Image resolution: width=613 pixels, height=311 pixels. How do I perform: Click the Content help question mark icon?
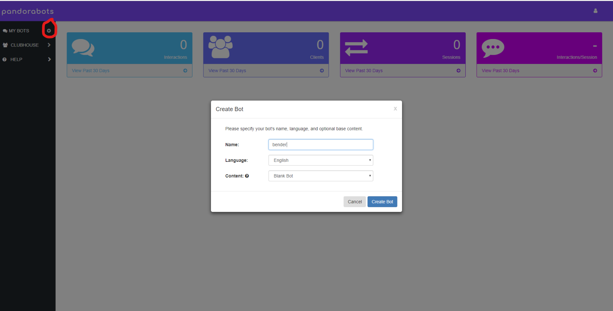pos(247,176)
